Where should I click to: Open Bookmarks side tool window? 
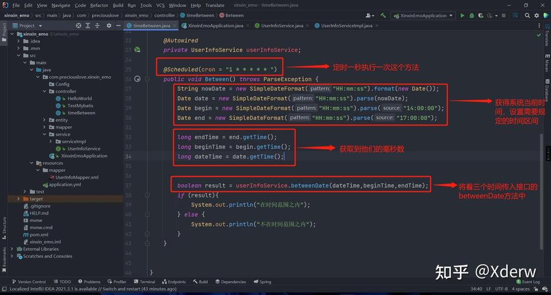point(4,260)
